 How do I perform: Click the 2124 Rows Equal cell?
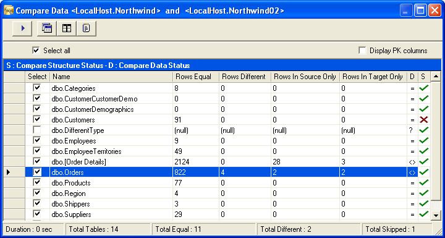(196, 162)
